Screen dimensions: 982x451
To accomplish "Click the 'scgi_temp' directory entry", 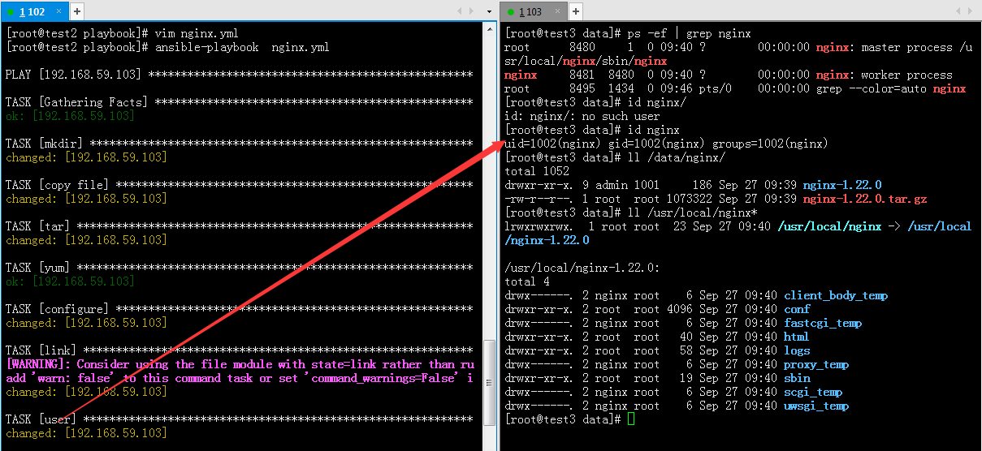I will 813,392.
